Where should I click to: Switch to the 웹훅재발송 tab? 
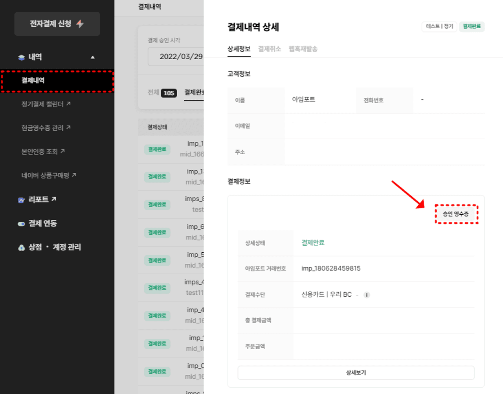[303, 49]
